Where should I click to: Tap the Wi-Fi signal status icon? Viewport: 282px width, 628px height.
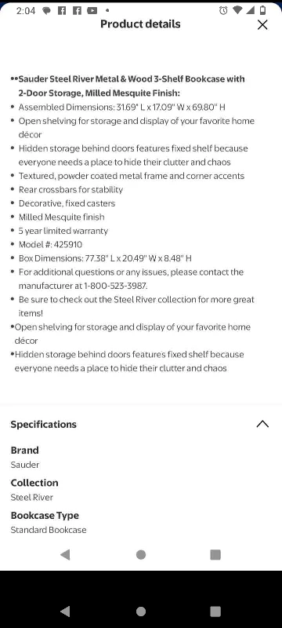click(237, 10)
